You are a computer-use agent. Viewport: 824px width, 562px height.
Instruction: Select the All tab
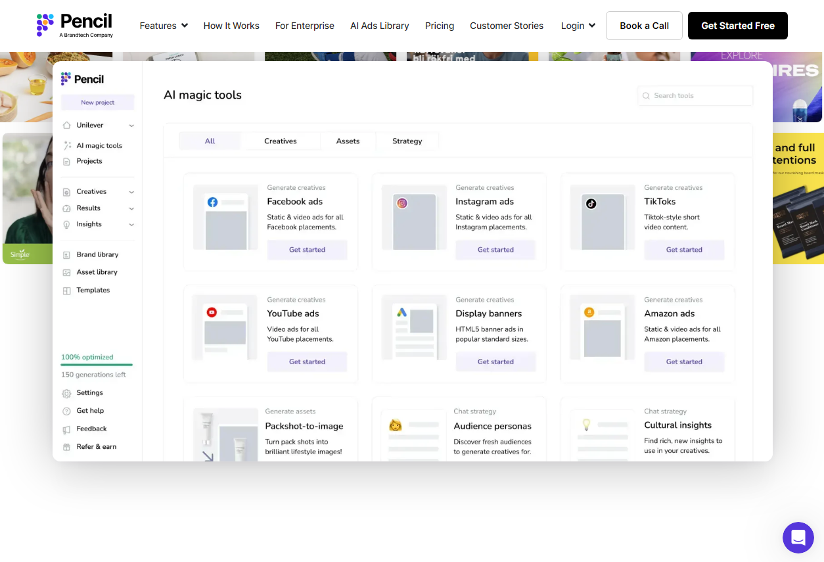210,141
